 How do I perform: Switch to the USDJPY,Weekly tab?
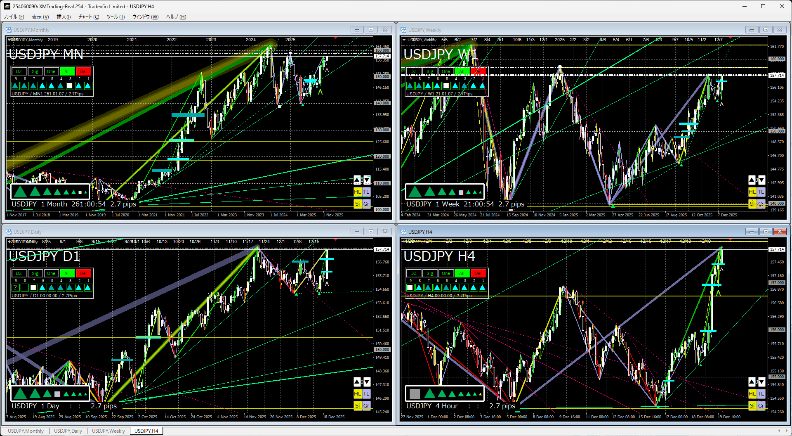108,431
